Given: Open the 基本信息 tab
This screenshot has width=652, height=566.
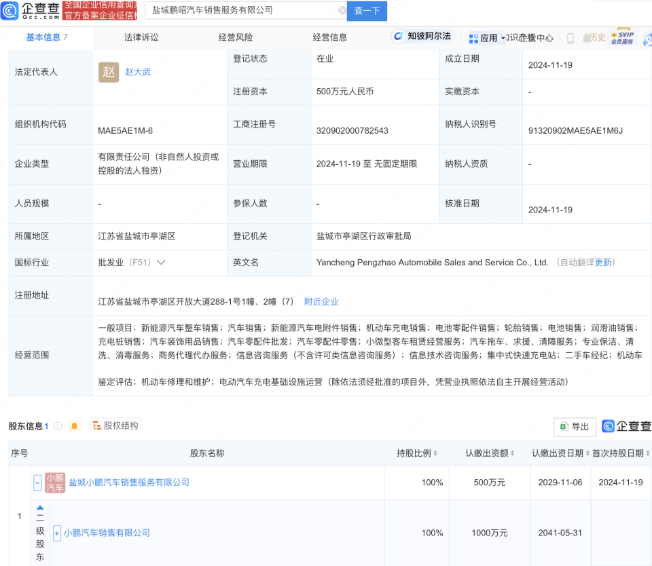Looking at the screenshot, I should [47, 37].
